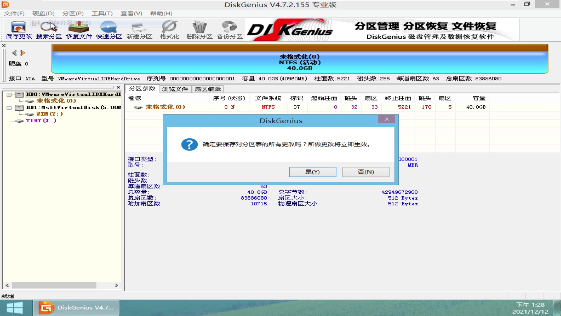Click the tree panel scroll right arrow

[117, 285]
